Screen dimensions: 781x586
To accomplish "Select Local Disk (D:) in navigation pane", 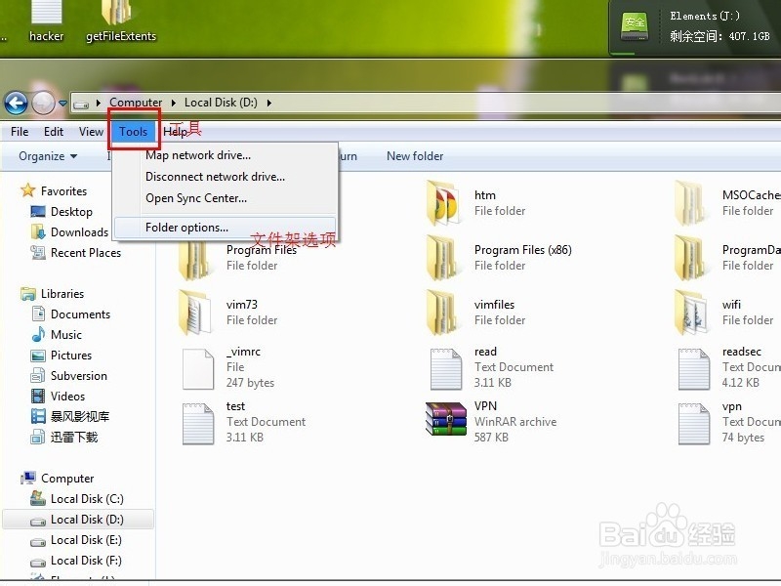I will (78, 520).
